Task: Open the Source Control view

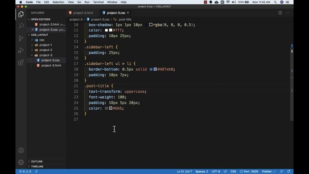Action: pyautogui.click(x=21, y=38)
